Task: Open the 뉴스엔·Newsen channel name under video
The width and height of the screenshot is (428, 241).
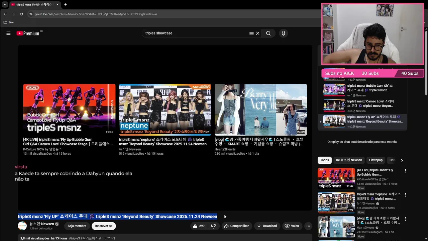Action: (x=42, y=224)
